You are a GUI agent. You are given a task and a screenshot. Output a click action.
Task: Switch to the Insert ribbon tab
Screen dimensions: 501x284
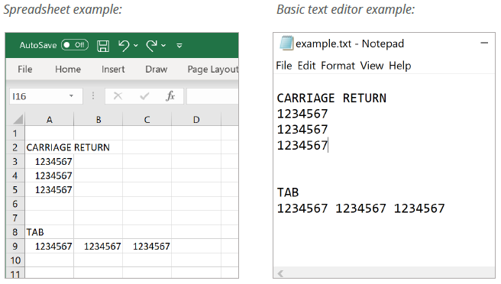[113, 69]
